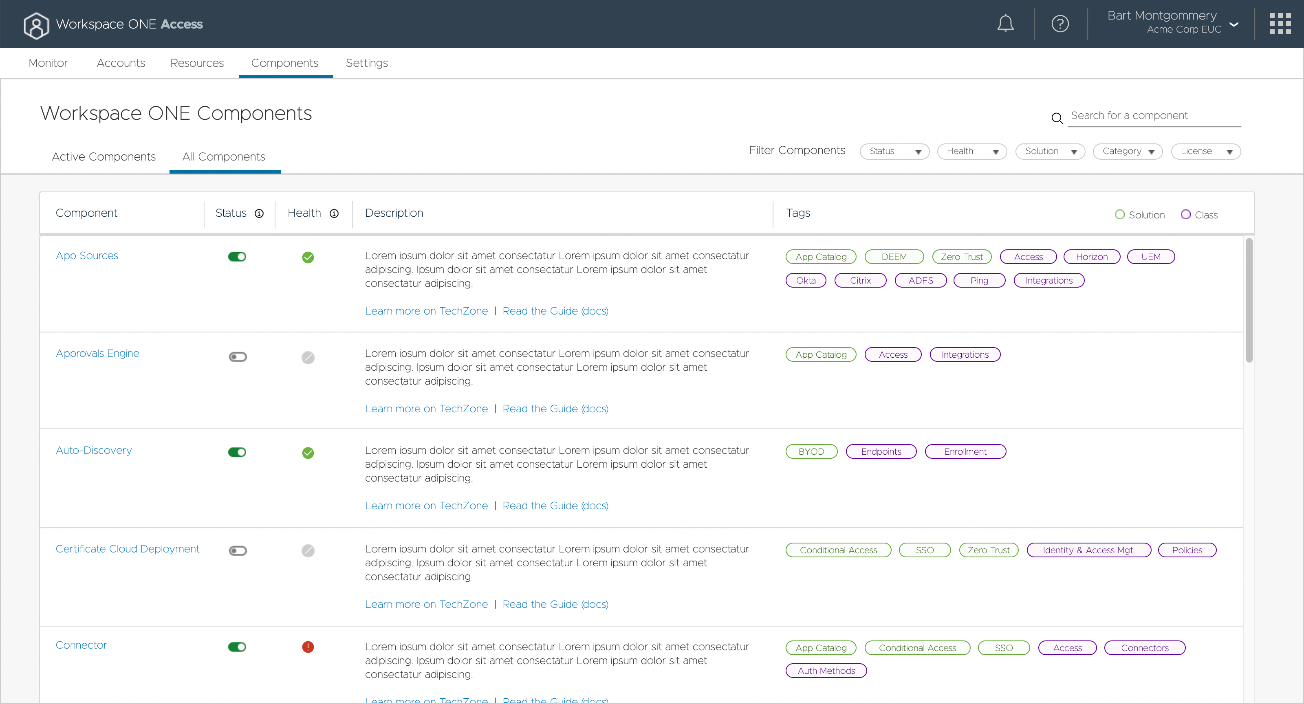Click the search magnifier icon
Viewport: 1304px width, 704px height.
pos(1057,118)
